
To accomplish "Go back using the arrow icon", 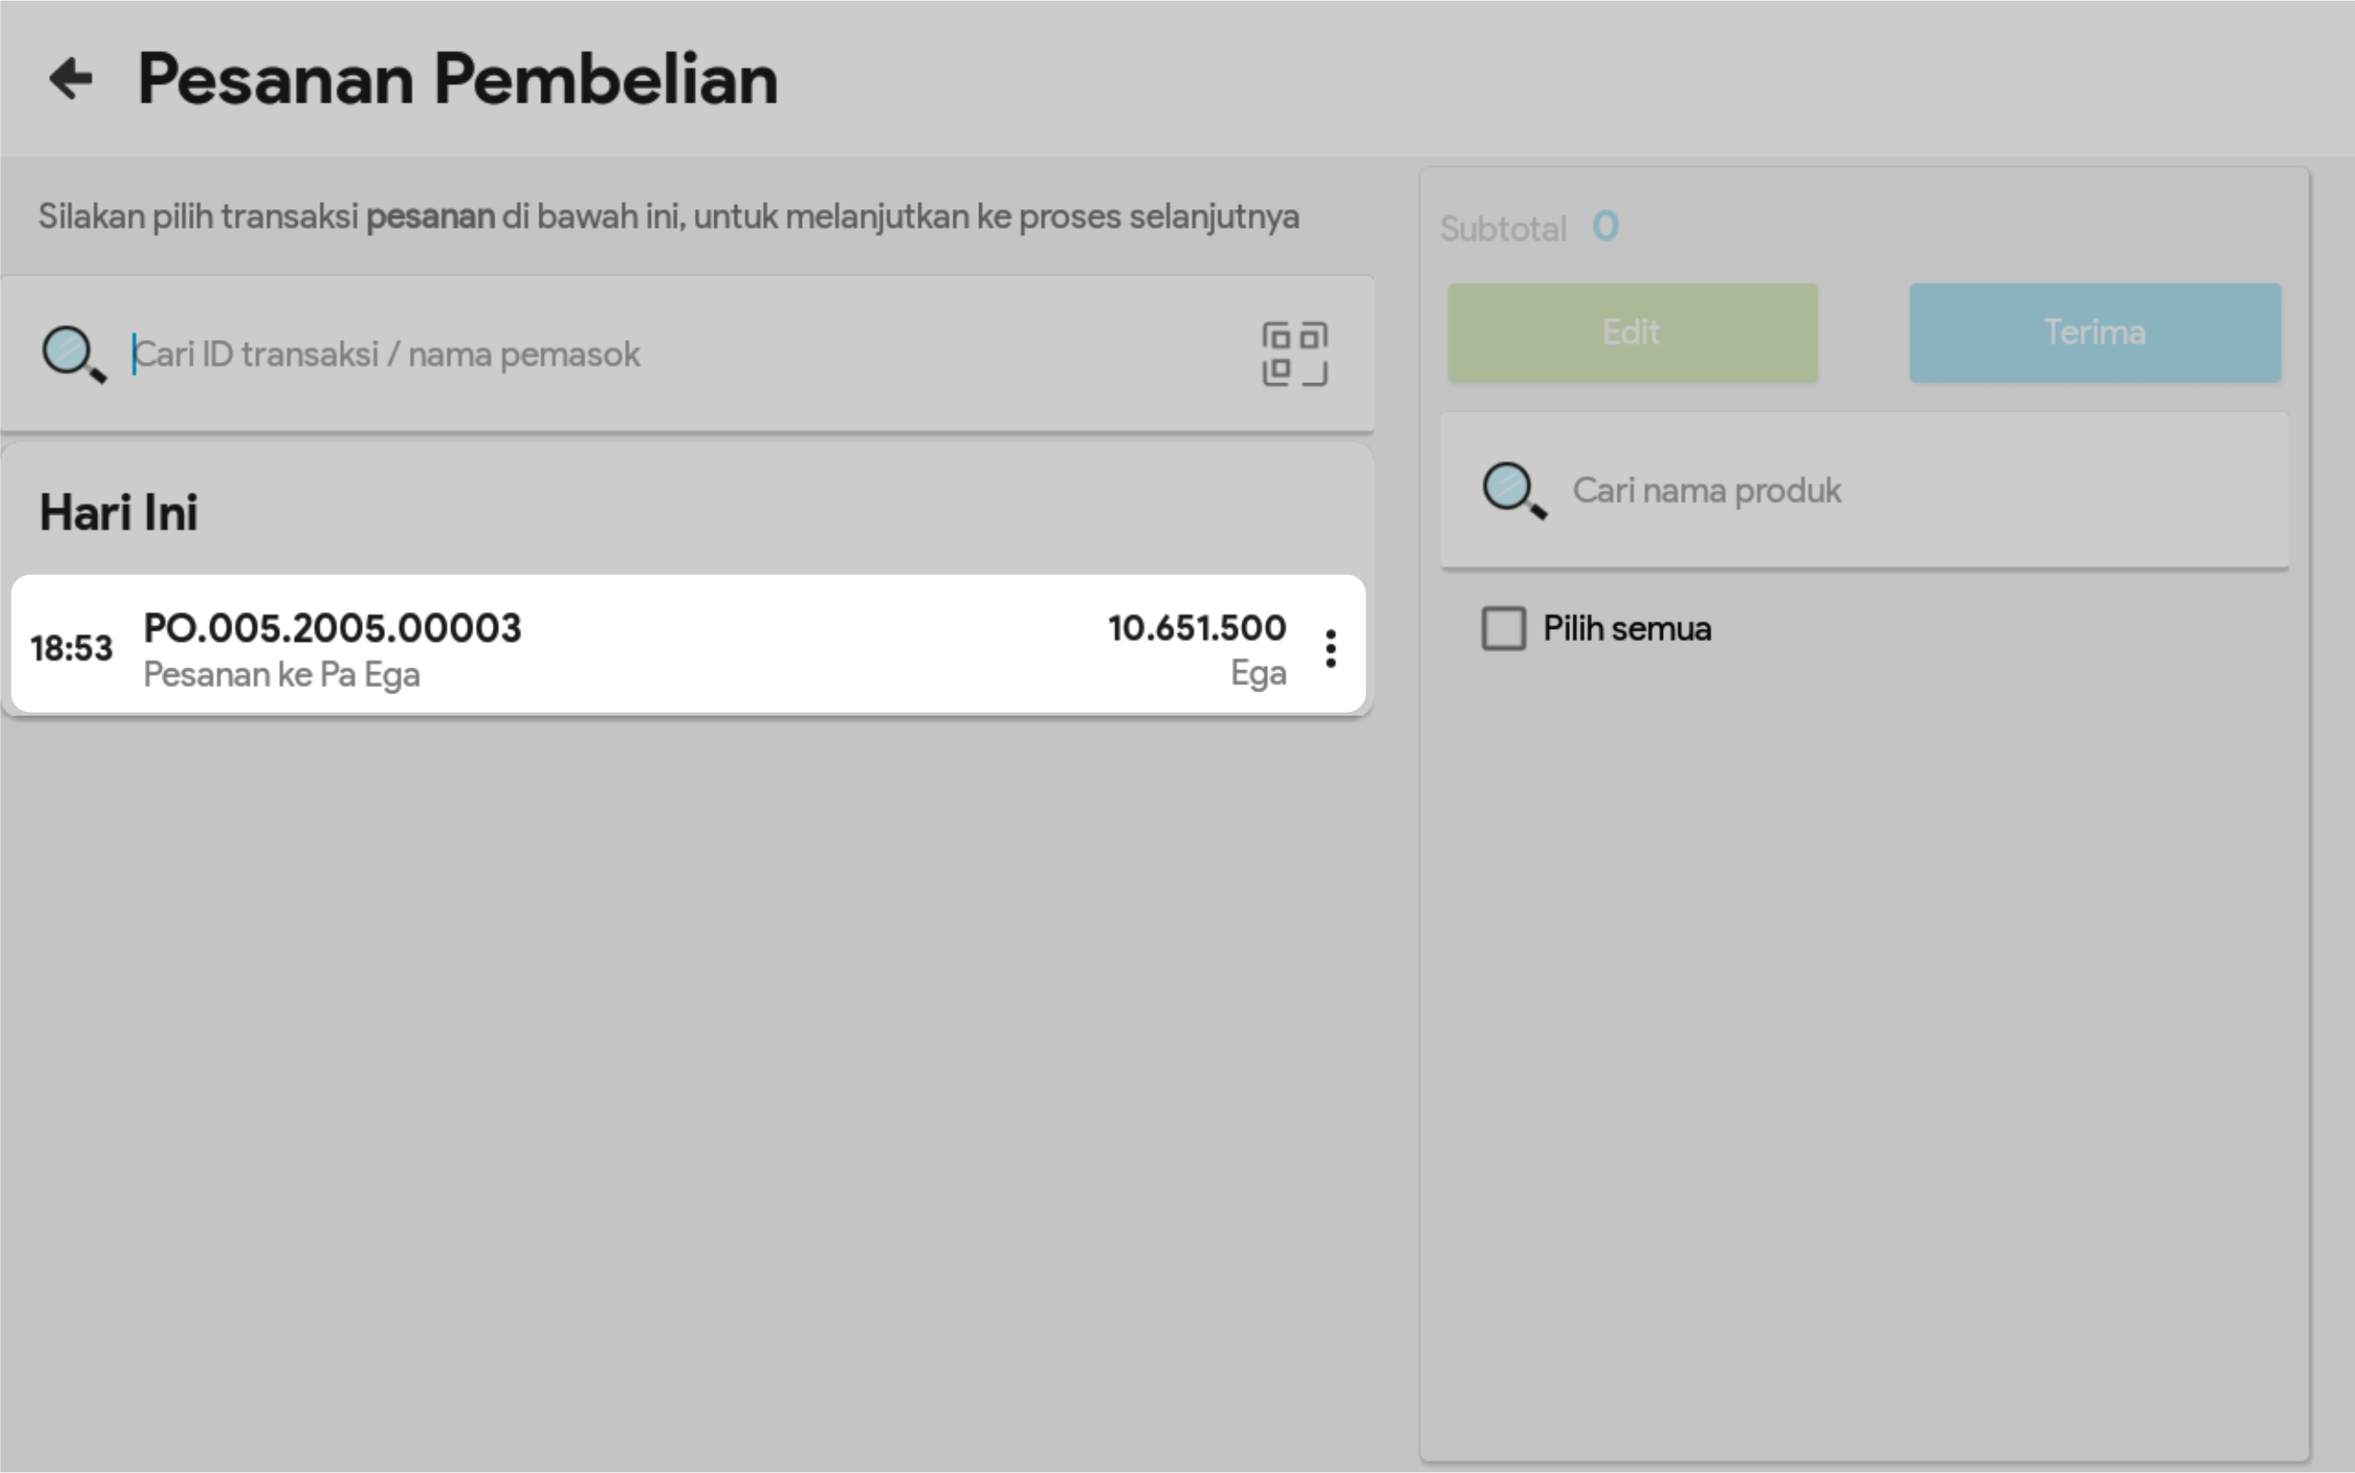I will 72,79.
